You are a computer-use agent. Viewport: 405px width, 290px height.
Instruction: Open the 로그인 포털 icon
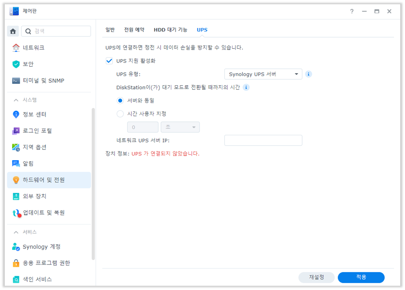16,131
